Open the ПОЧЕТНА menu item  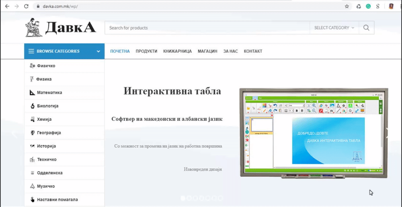(120, 51)
